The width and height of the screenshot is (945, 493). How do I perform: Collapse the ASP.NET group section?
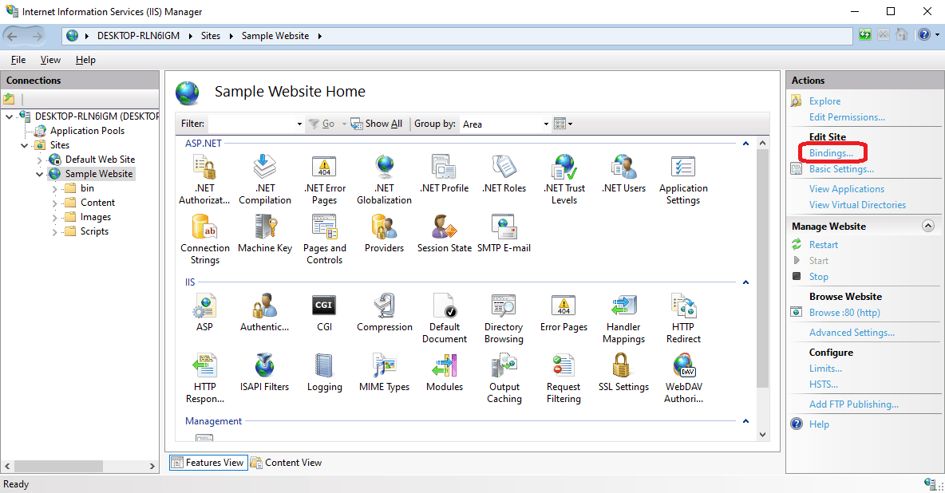745,144
